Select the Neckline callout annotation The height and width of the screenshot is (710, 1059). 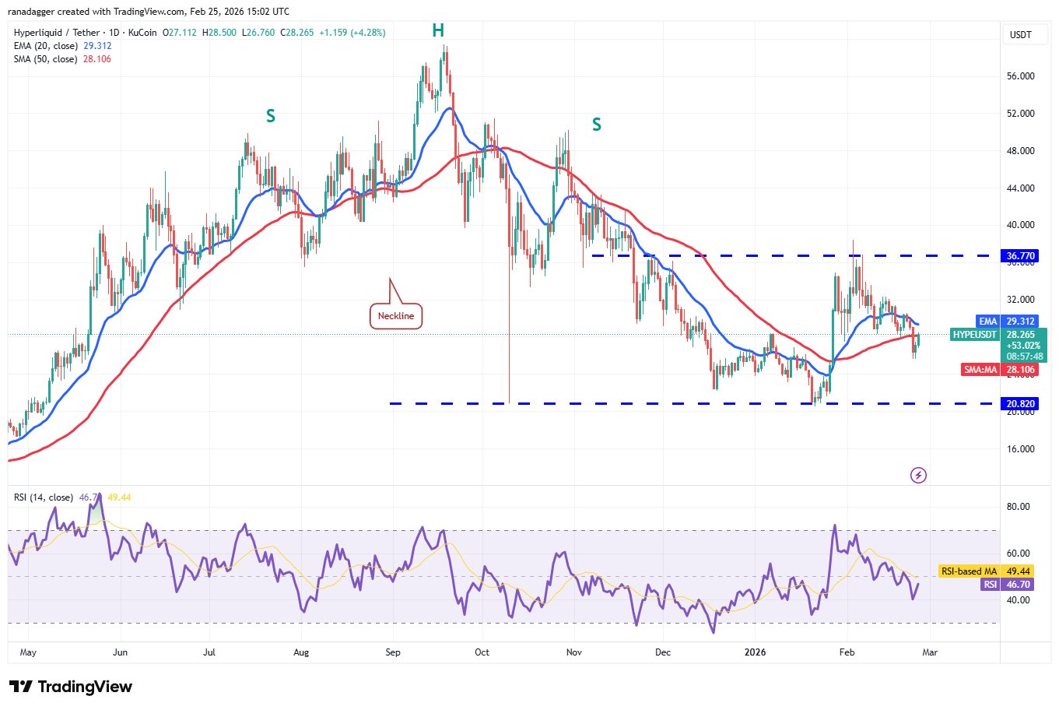click(x=396, y=315)
